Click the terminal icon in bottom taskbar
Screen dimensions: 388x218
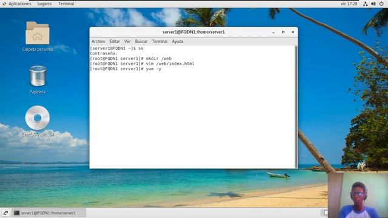coord(16,213)
